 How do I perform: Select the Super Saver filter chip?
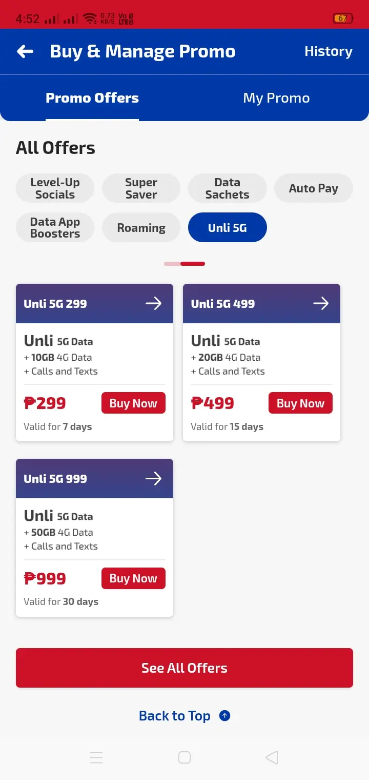coord(141,188)
